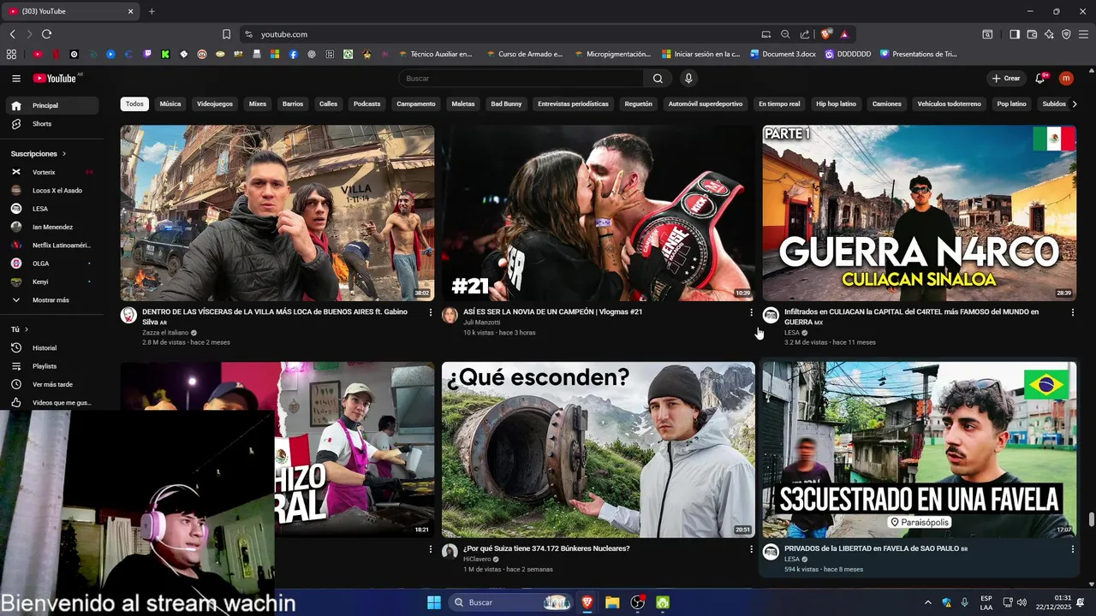Image resolution: width=1096 pixels, height=616 pixels.
Task: Open S3CUESTRADO EN UNA FAVELA thumbnail
Action: pos(920,450)
